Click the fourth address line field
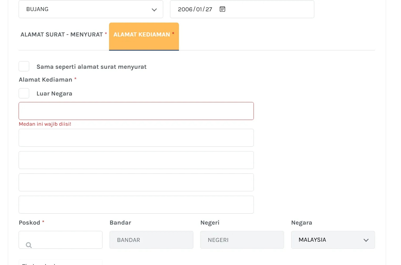The width and height of the screenshot is (401, 265). click(x=136, y=182)
